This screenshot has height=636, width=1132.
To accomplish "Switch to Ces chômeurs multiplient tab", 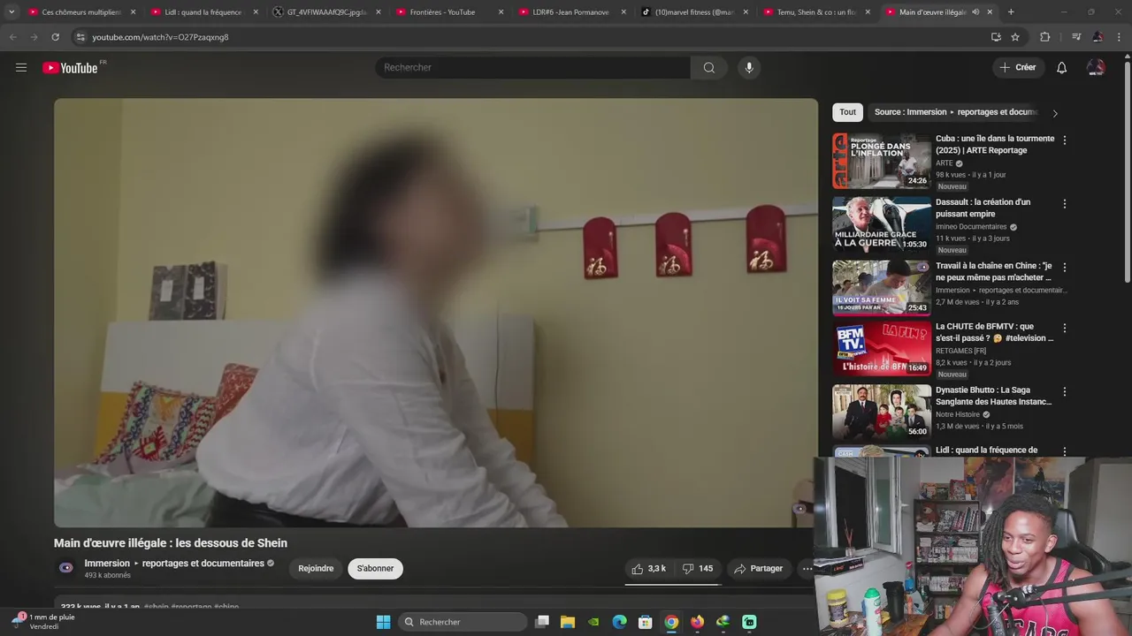I will 81,12.
